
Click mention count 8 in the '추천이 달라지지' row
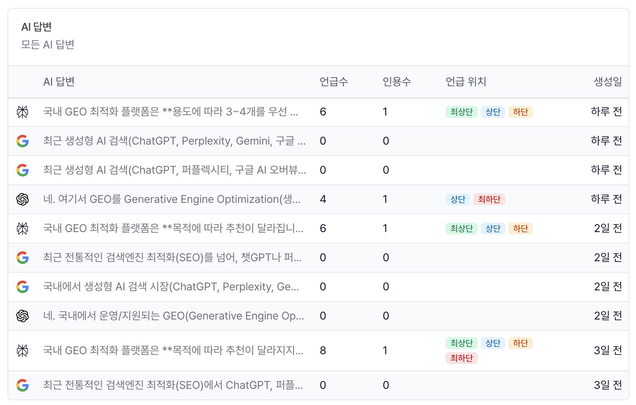click(323, 351)
